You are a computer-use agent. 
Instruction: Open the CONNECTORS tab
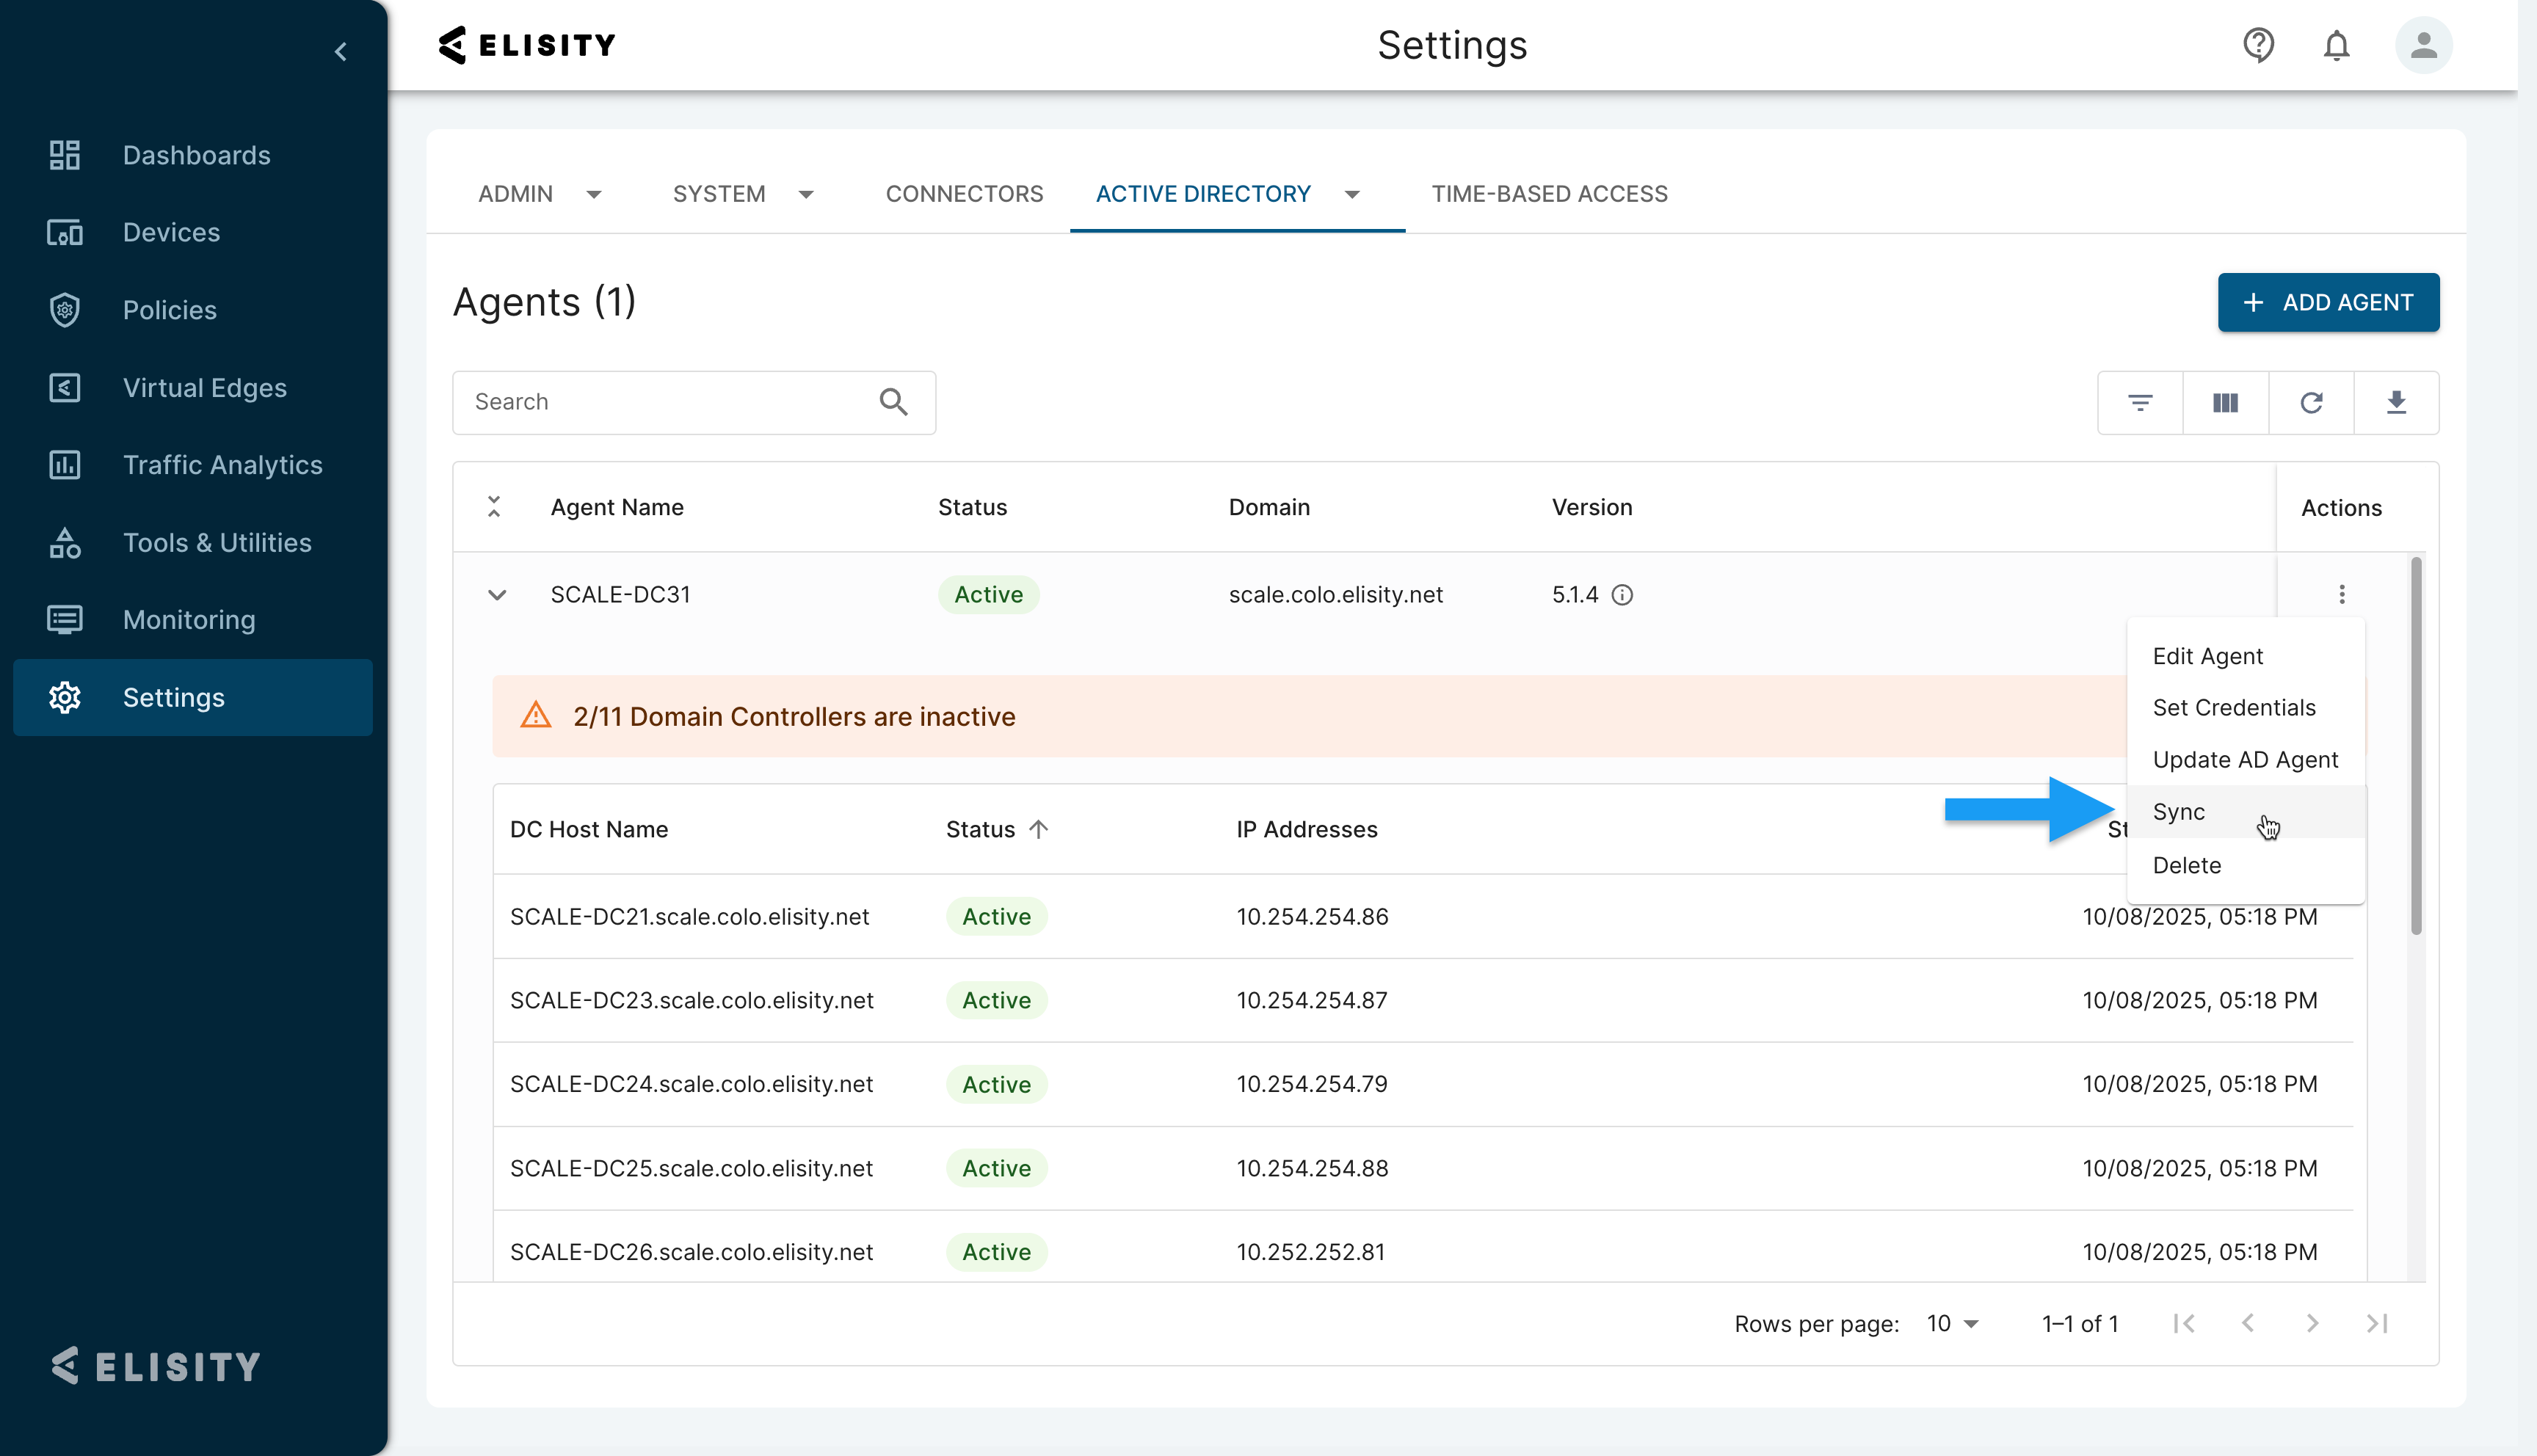964,194
